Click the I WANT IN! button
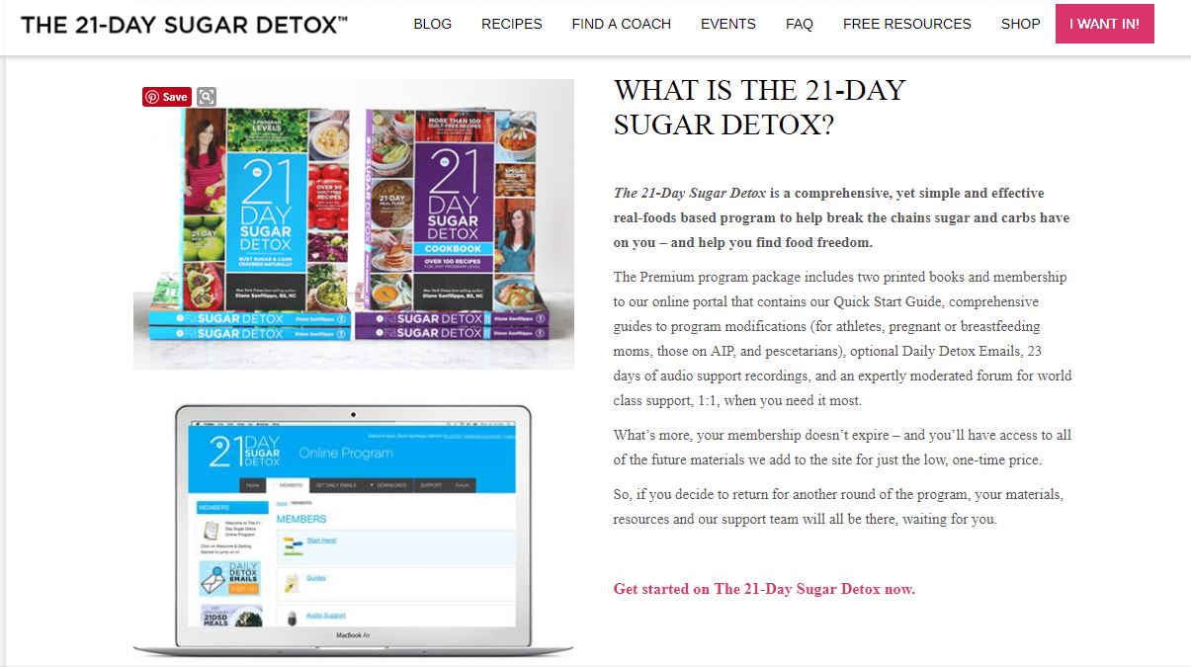The width and height of the screenshot is (1191, 667). click(1105, 24)
